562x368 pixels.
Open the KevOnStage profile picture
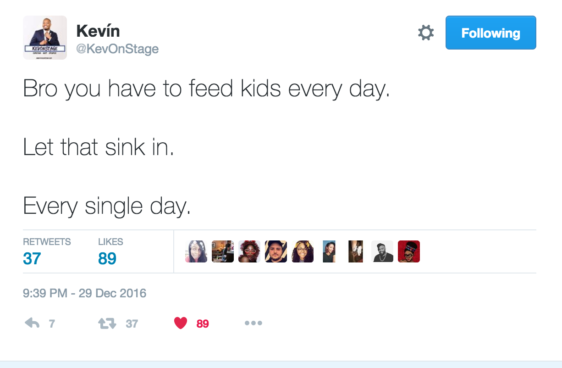45,38
